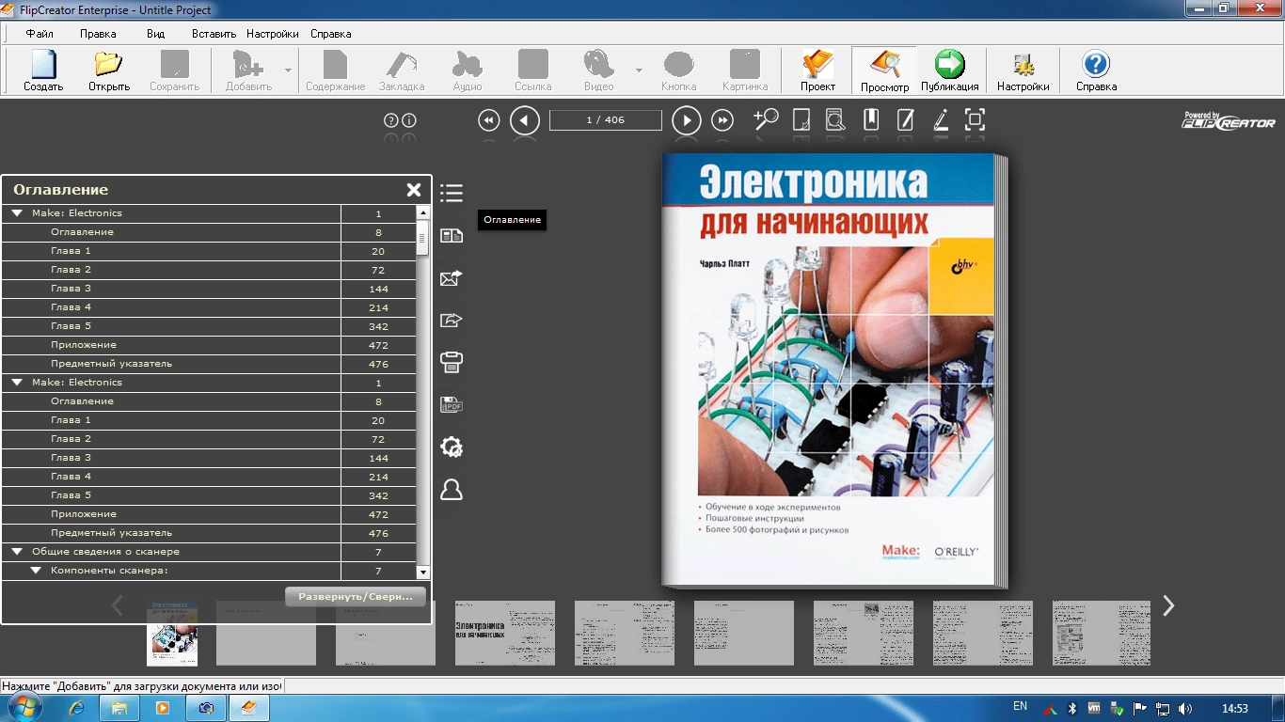Click the Закладка bookmark toolbar icon
The image size is (1285, 722).
tap(402, 71)
